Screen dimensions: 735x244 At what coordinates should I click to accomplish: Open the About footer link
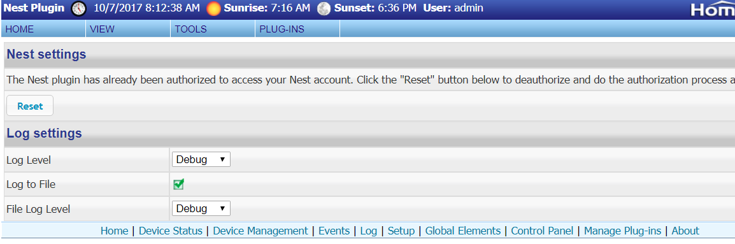click(685, 231)
